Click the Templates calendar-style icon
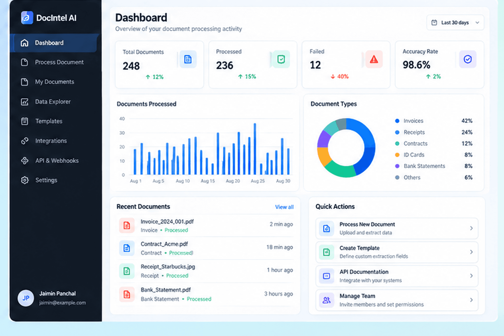Image resolution: width=504 pixels, height=336 pixels. (x=25, y=121)
